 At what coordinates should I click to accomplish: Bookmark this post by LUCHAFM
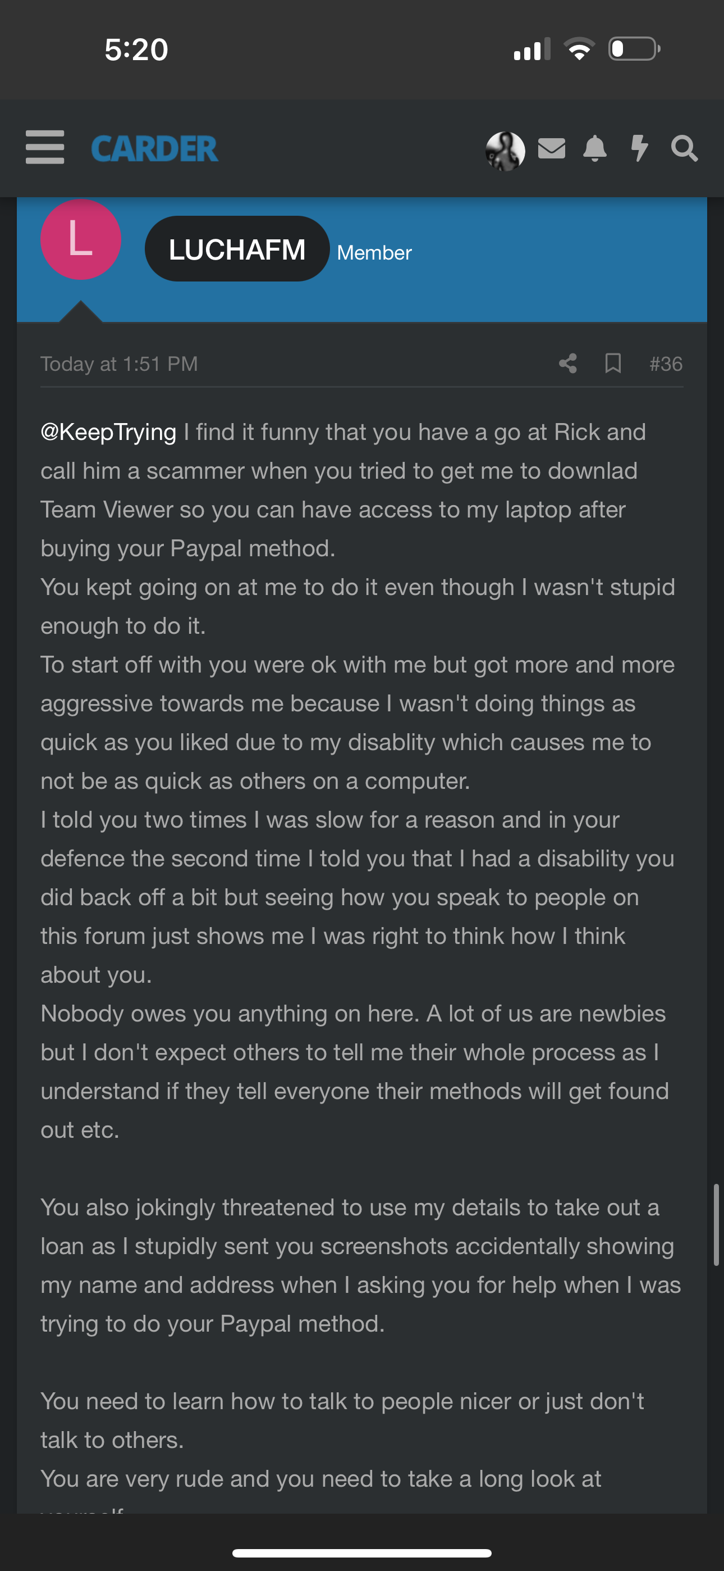click(612, 364)
